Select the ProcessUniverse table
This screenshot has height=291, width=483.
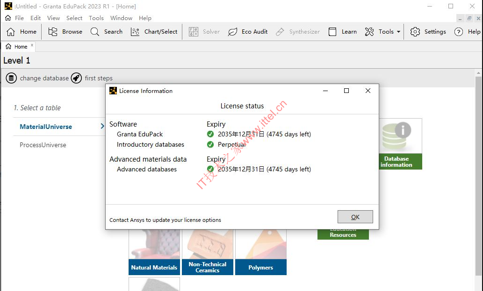tap(43, 145)
